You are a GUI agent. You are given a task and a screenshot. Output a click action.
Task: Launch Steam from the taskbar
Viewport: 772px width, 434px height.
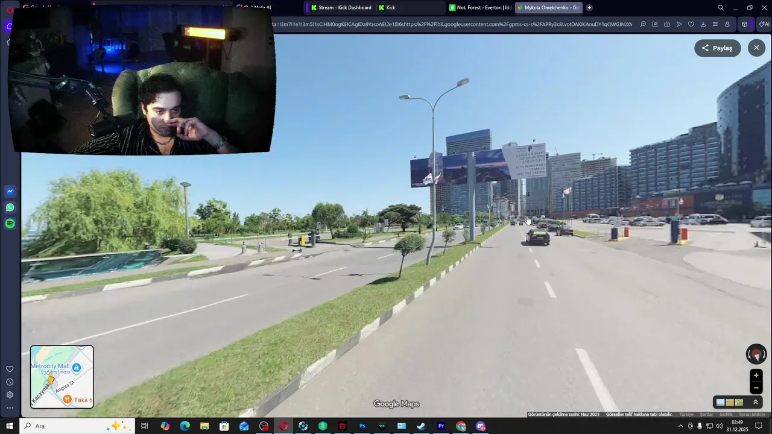coord(421,426)
